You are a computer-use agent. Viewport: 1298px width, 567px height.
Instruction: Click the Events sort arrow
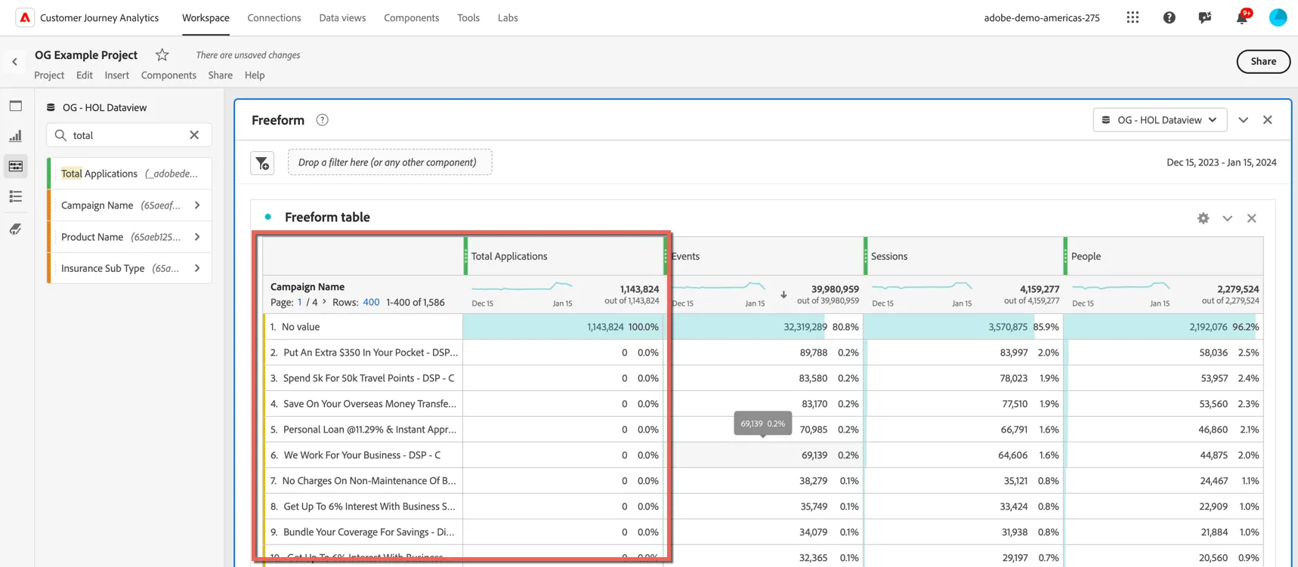coord(783,294)
